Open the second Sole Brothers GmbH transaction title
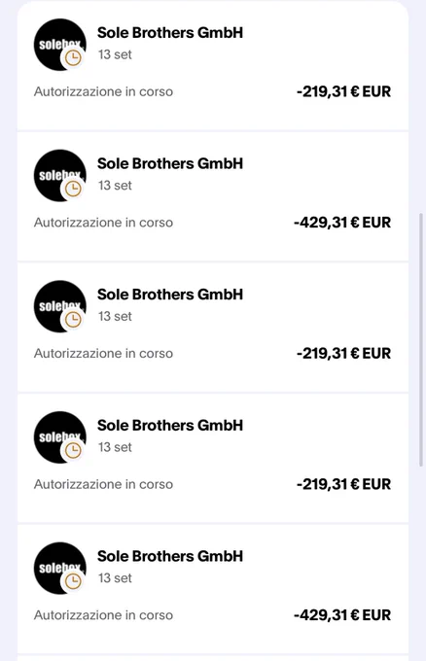The width and height of the screenshot is (426, 661). (x=170, y=163)
